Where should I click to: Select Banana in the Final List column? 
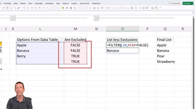(x=165, y=51)
